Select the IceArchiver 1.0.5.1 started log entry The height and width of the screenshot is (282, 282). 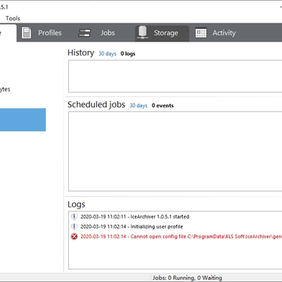[135, 217]
